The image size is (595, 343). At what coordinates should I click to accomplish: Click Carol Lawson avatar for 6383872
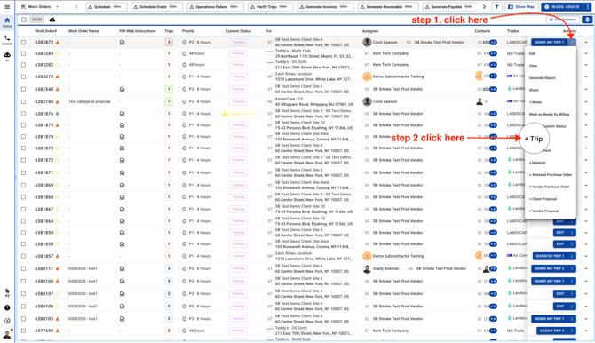pyautogui.click(x=367, y=42)
